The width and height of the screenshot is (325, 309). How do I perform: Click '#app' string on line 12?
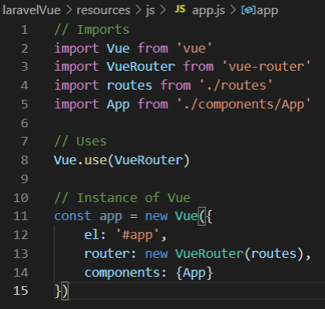(x=138, y=235)
